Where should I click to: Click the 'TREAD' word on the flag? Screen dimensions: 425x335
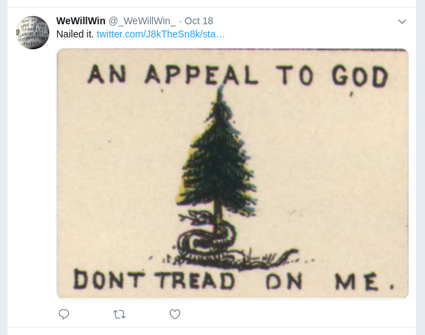coord(194,280)
